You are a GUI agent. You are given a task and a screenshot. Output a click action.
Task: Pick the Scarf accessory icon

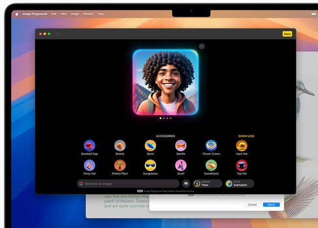[x=181, y=165]
